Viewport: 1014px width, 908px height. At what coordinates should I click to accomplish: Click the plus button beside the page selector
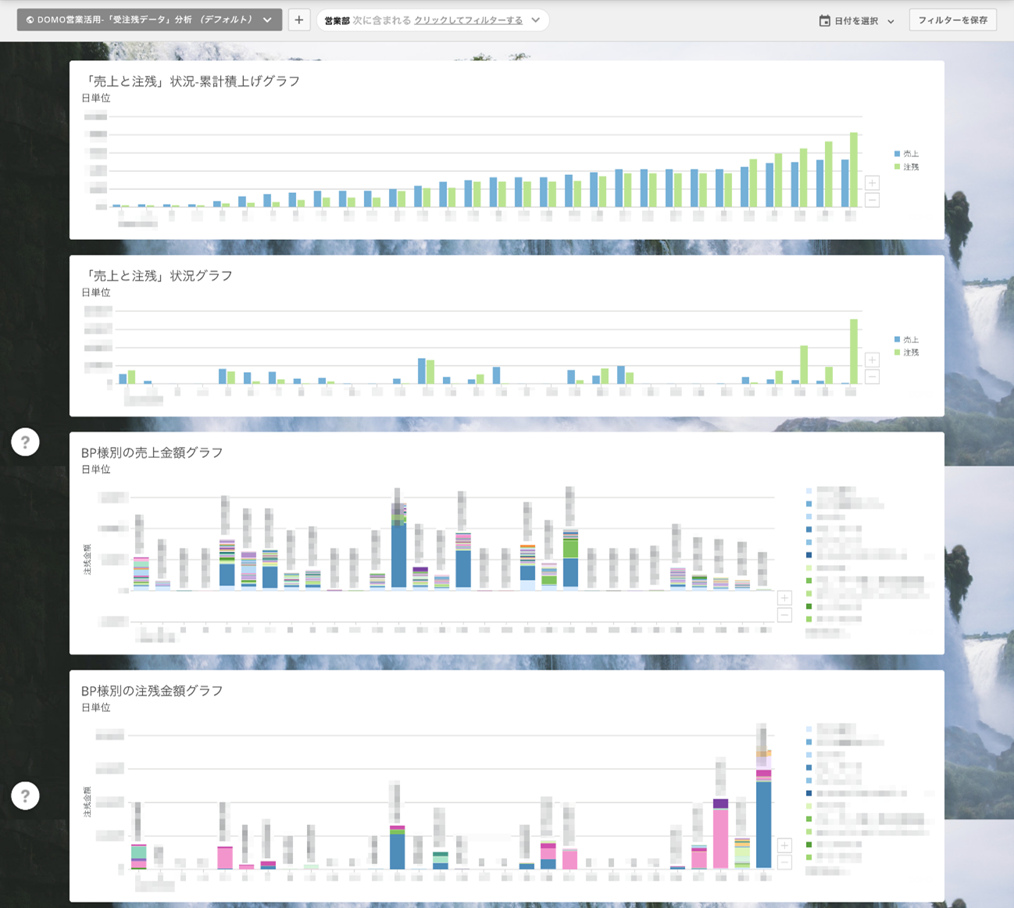298,20
